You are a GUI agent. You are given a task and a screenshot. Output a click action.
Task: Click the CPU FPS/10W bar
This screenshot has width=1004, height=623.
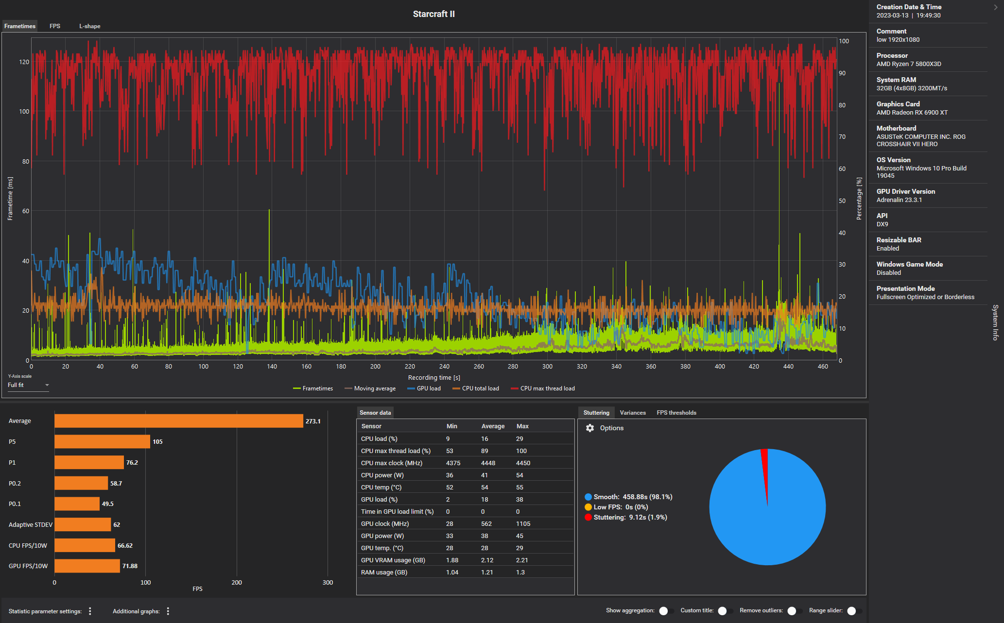tap(85, 545)
